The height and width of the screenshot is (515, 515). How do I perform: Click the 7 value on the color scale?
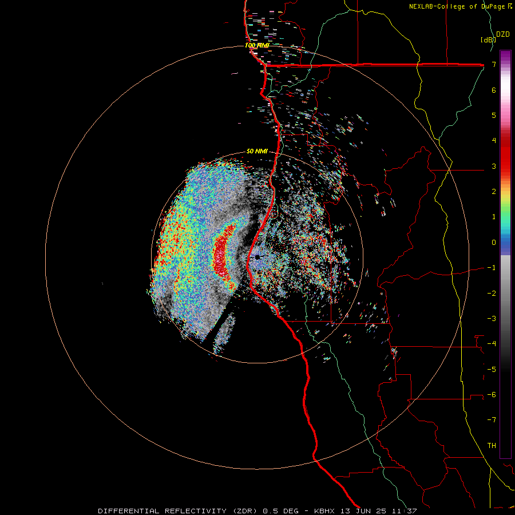[494, 64]
